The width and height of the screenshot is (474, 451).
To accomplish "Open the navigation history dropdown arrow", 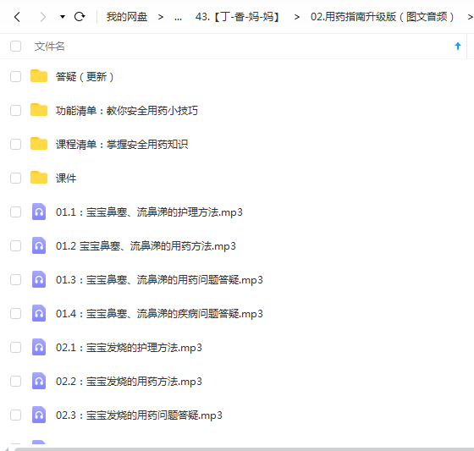I will pos(63,17).
